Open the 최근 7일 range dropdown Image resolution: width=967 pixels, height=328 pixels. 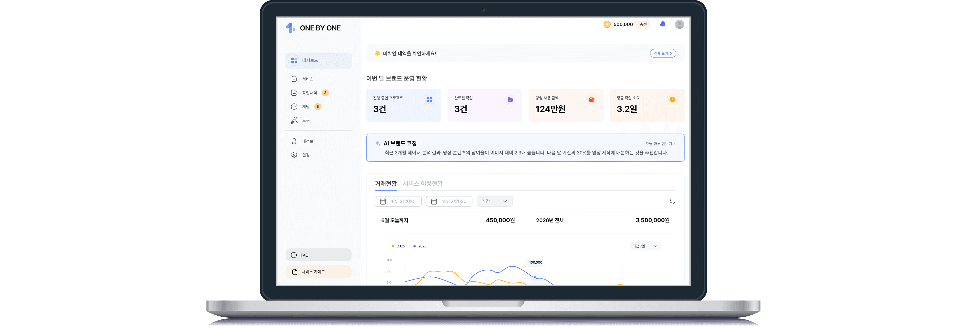coord(645,246)
